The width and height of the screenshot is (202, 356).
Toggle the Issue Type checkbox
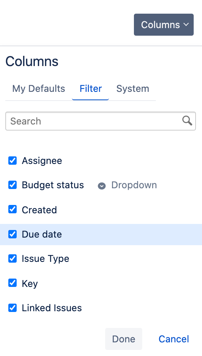pos(12,258)
